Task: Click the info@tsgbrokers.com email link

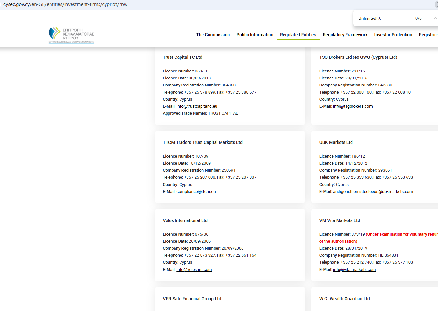Action: coord(352,106)
